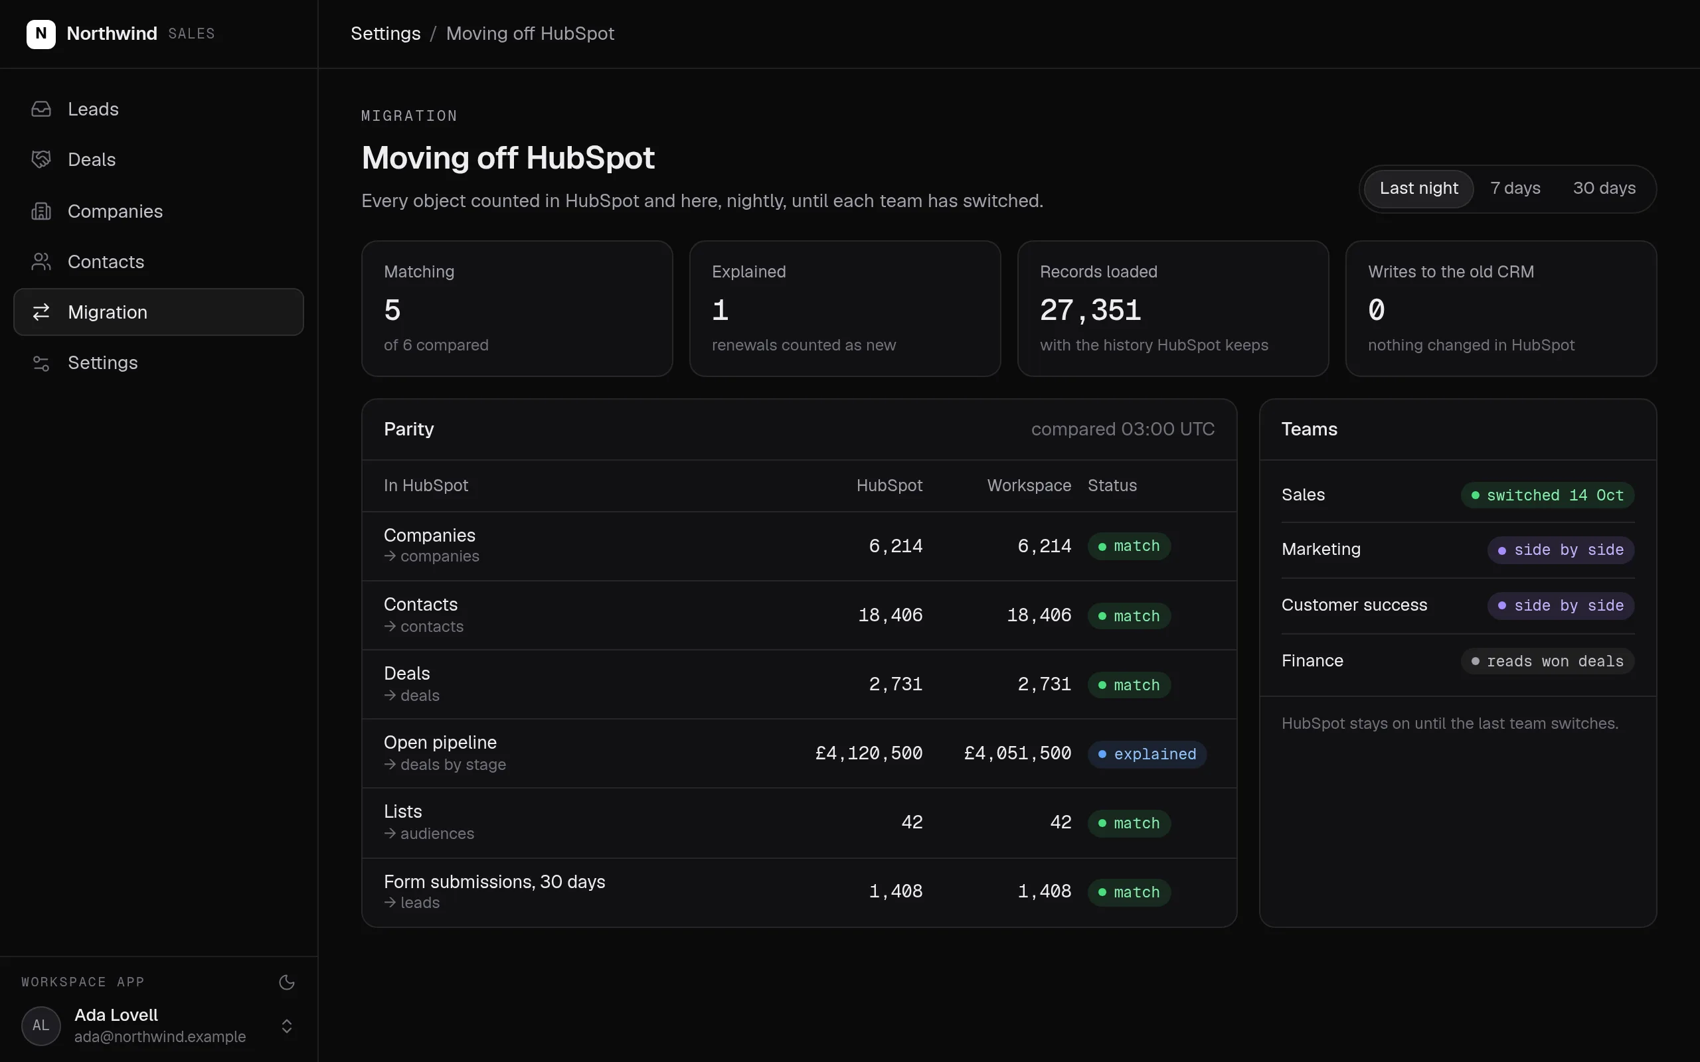
Task: Click the deals by stage mapping
Action: pyautogui.click(x=445, y=764)
